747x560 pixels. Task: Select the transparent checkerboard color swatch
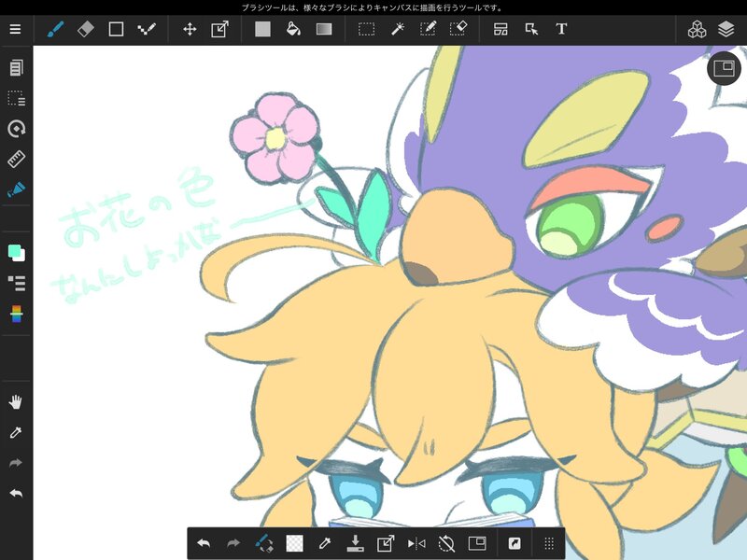[294, 543]
